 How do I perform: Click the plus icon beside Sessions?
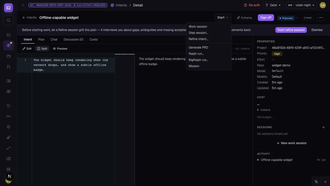click(324, 127)
